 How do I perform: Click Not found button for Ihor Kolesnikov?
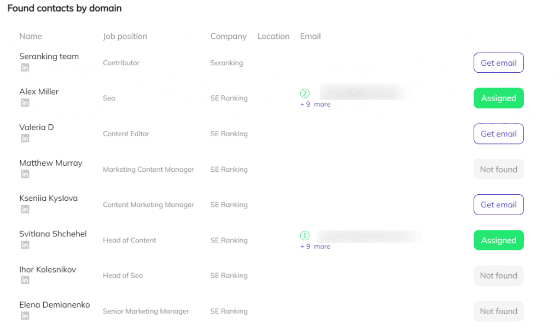(499, 276)
